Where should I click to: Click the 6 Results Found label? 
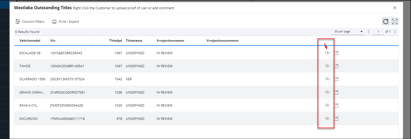[x=27, y=32]
